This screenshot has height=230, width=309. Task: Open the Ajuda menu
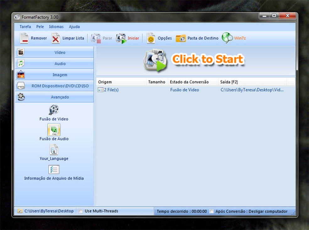click(74, 27)
